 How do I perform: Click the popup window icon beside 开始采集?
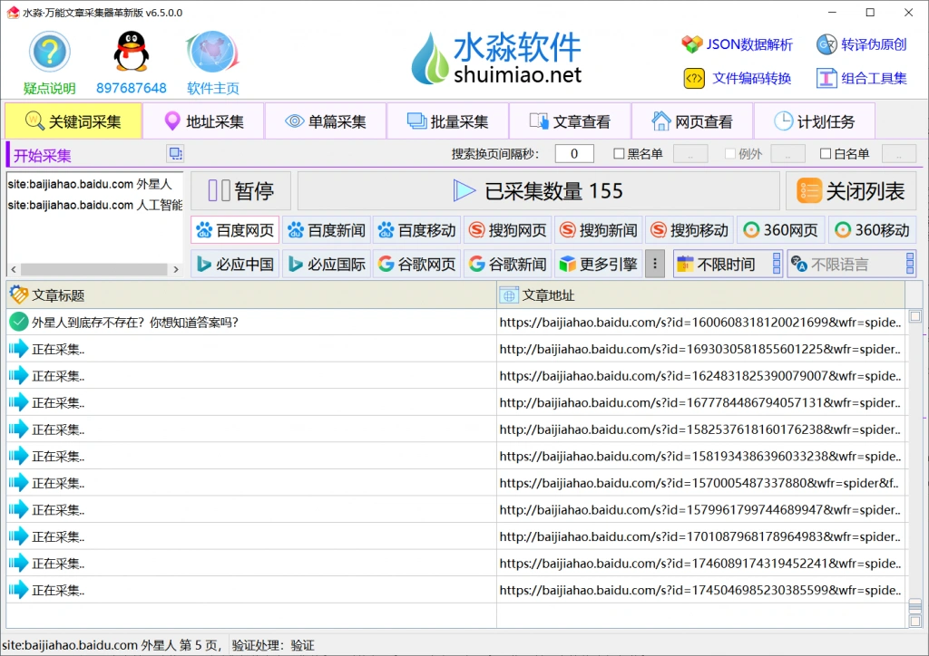(x=175, y=154)
